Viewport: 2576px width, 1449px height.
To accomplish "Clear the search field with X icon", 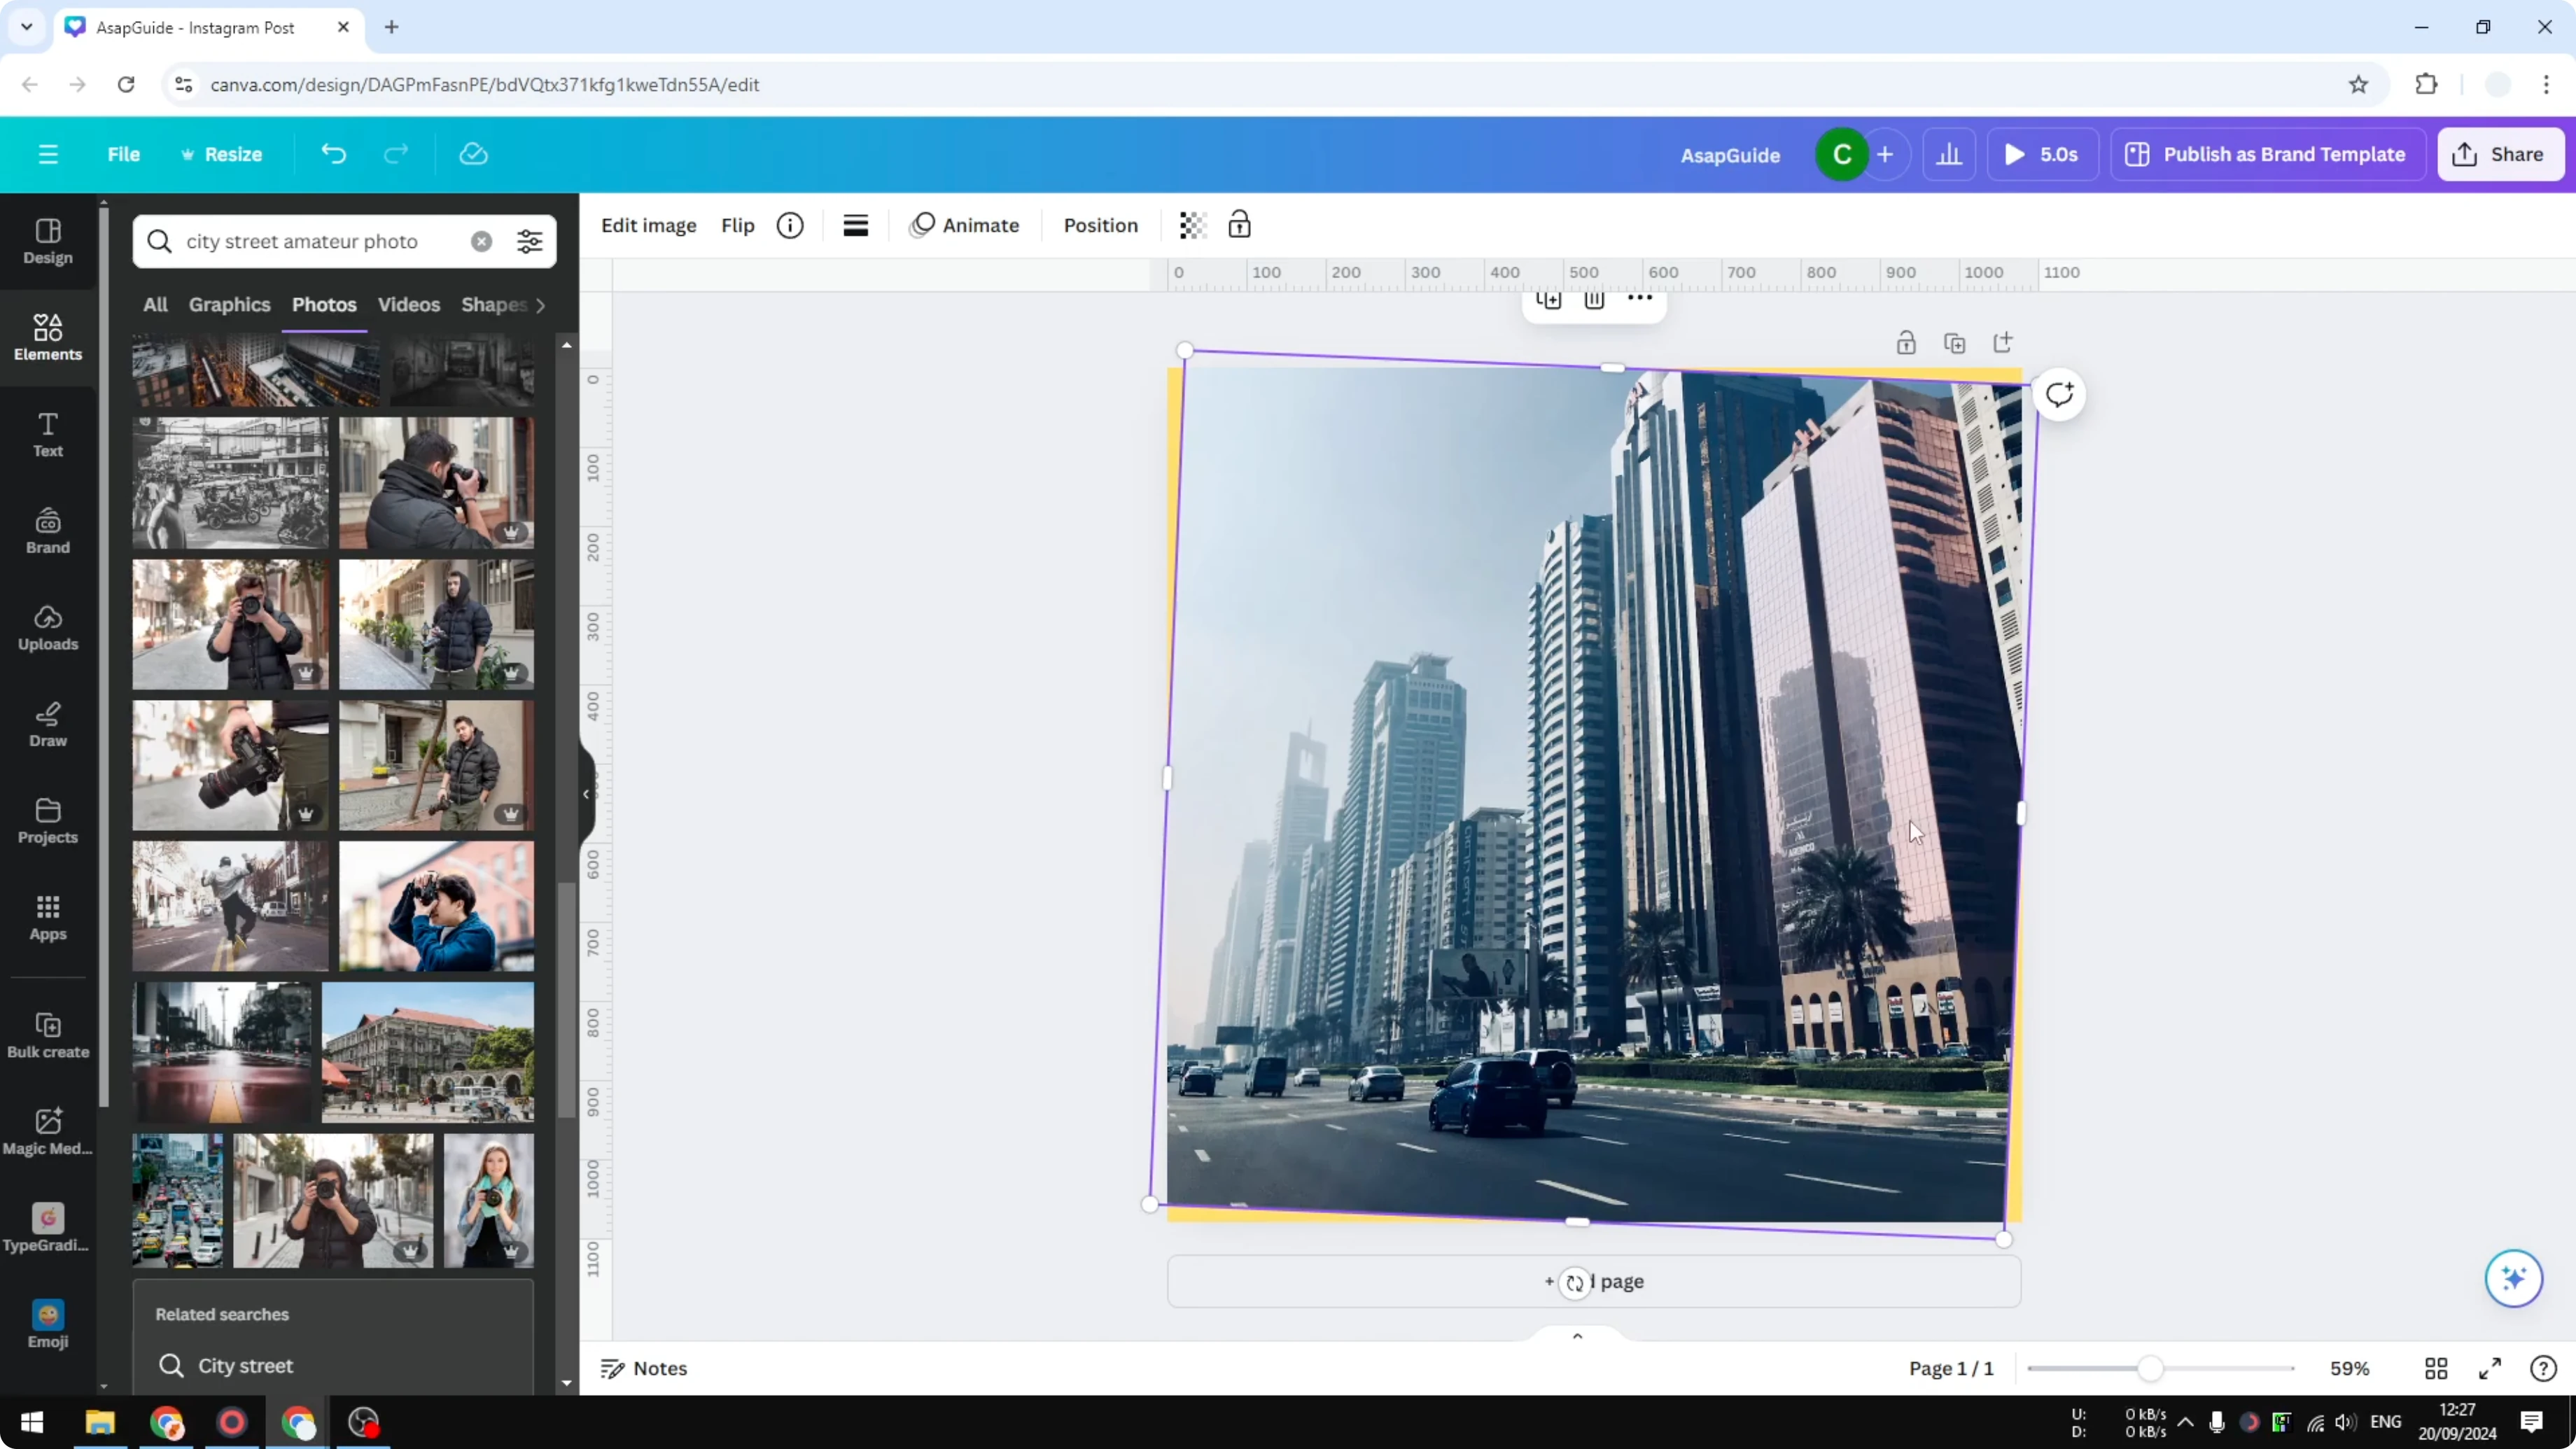I will (x=481, y=241).
